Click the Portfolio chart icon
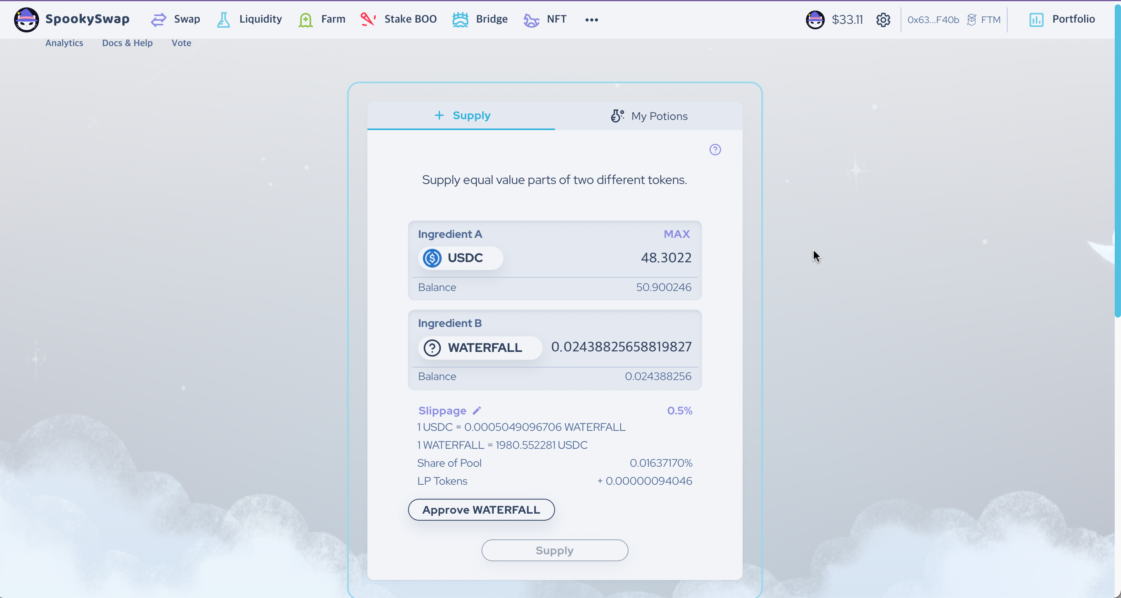The height and width of the screenshot is (598, 1121). coord(1036,20)
